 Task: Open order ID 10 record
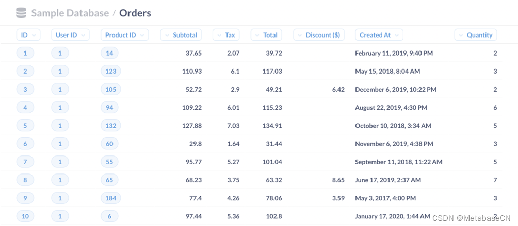25,216
